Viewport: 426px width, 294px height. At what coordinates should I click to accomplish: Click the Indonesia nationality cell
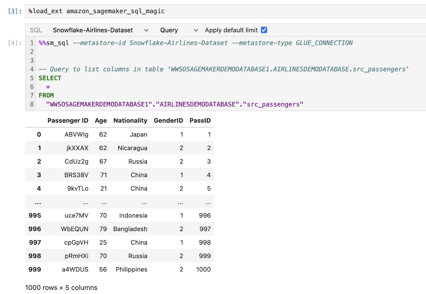(x=133, y=216)
